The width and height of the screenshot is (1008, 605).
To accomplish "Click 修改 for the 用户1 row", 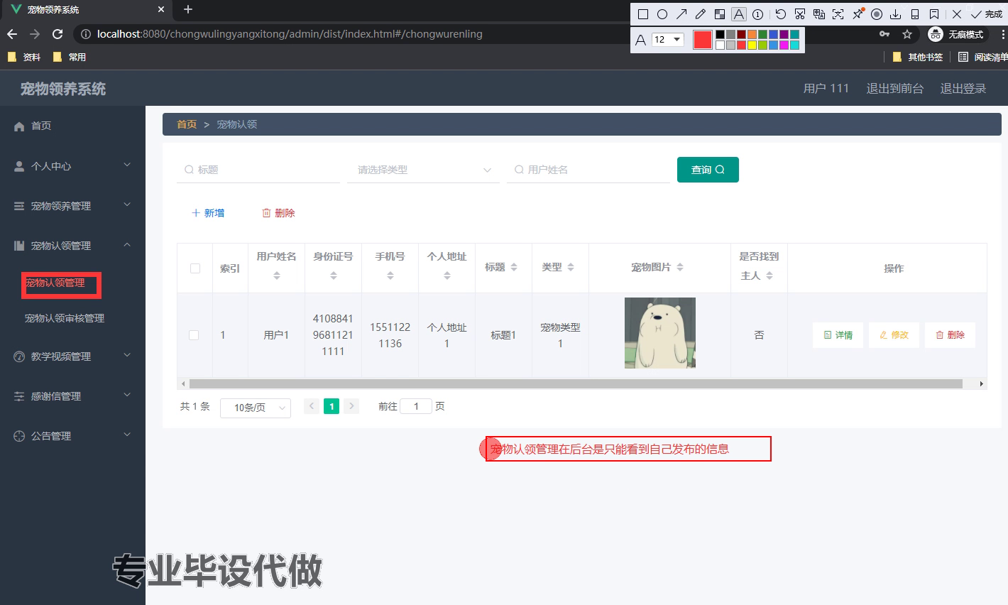I will 894,335.
